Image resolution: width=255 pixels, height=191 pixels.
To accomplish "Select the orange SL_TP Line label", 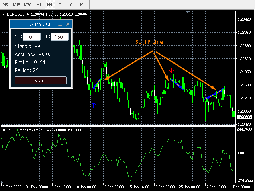I will 148,42.
